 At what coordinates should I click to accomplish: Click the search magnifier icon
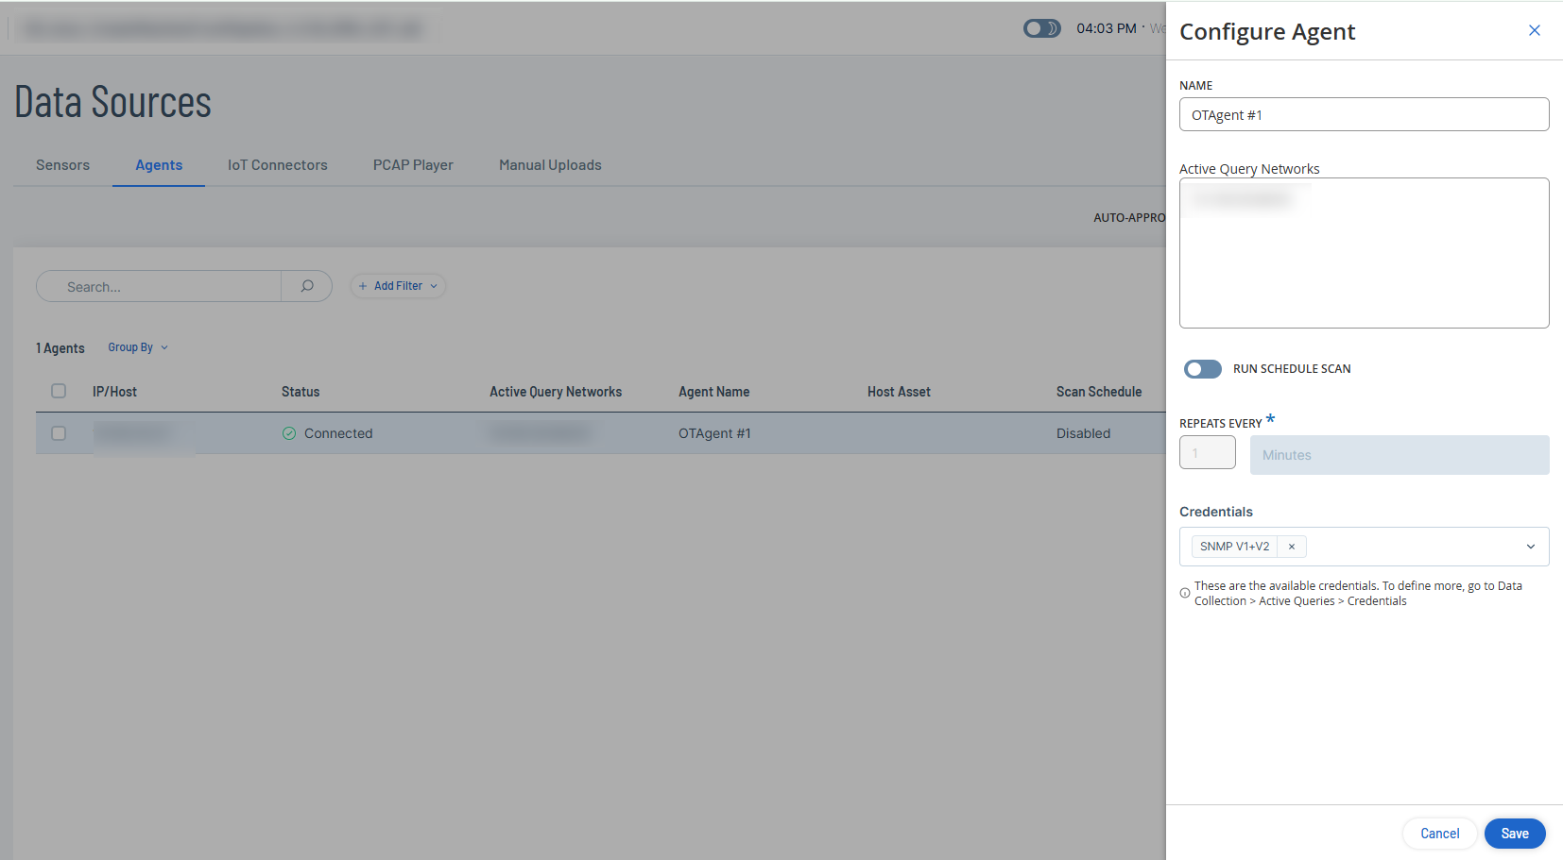click(307, 286)
